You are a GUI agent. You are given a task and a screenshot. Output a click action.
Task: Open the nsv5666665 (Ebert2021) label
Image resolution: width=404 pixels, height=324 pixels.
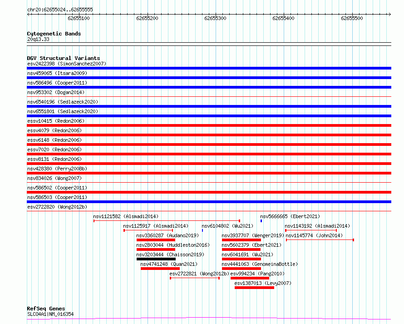290,216
